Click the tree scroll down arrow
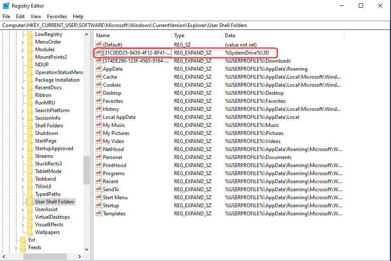Viewport: 391px width, 261px height. click(86, 249)
